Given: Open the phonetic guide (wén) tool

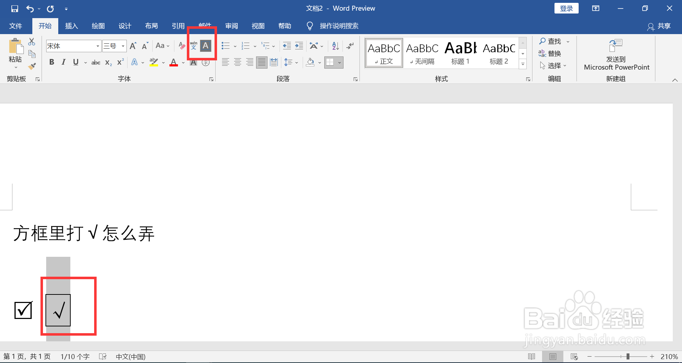Looking at the screenshot, I should pyautogui.click(x=194, y=46).
